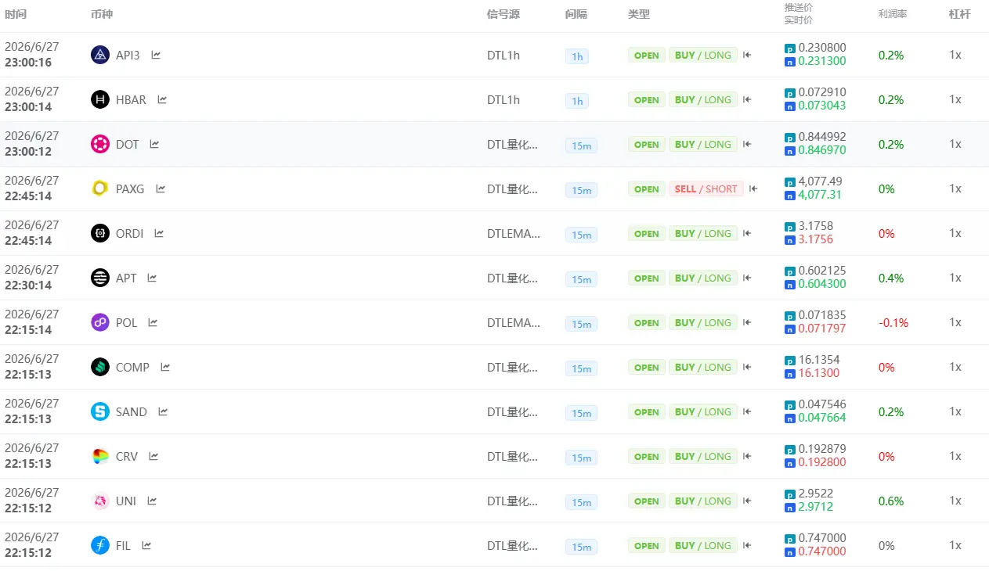Screen dimensions: 989x571
Task: Open the chart icon next to HBAR
Action: (x=162, y=99)
